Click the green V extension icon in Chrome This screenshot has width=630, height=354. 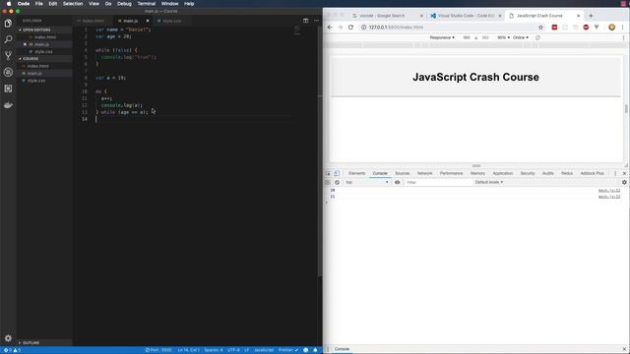click(597, 28)
